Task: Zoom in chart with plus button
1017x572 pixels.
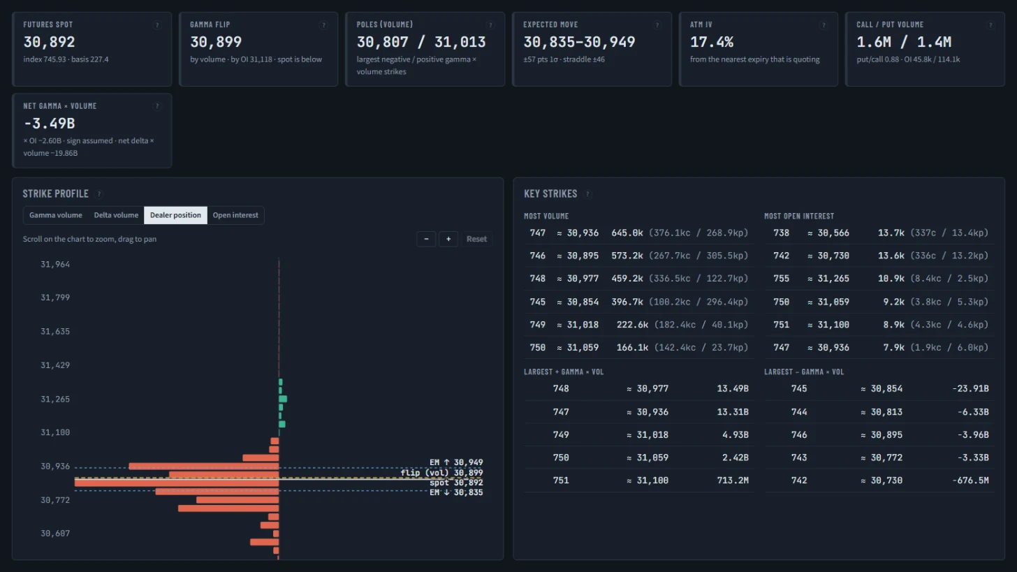Action: coord(448,239)
